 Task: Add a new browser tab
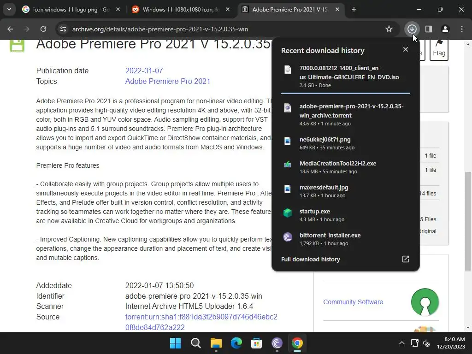(354, 9)
